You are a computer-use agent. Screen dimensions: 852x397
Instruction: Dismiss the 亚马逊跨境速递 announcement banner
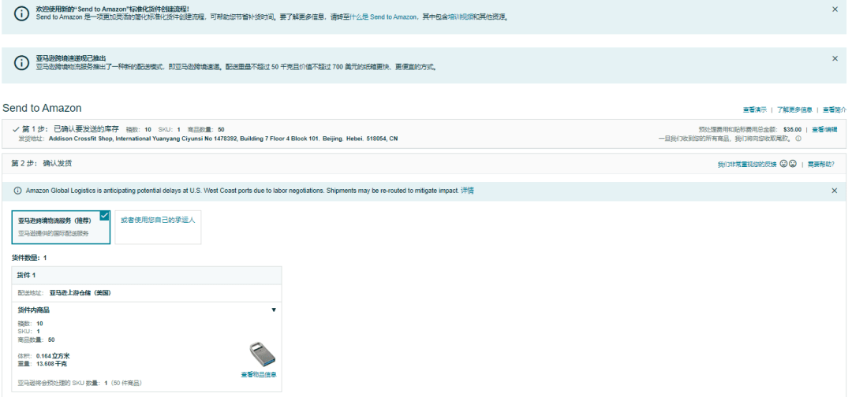coord(835,58)
